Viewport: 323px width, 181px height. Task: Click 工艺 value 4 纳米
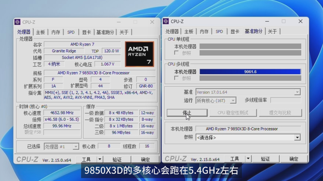[x=54, y=64]
